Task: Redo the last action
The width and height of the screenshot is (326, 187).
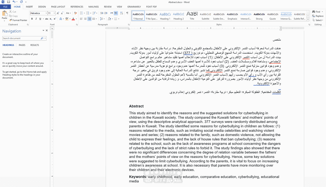Action: [x=21, y=2]
